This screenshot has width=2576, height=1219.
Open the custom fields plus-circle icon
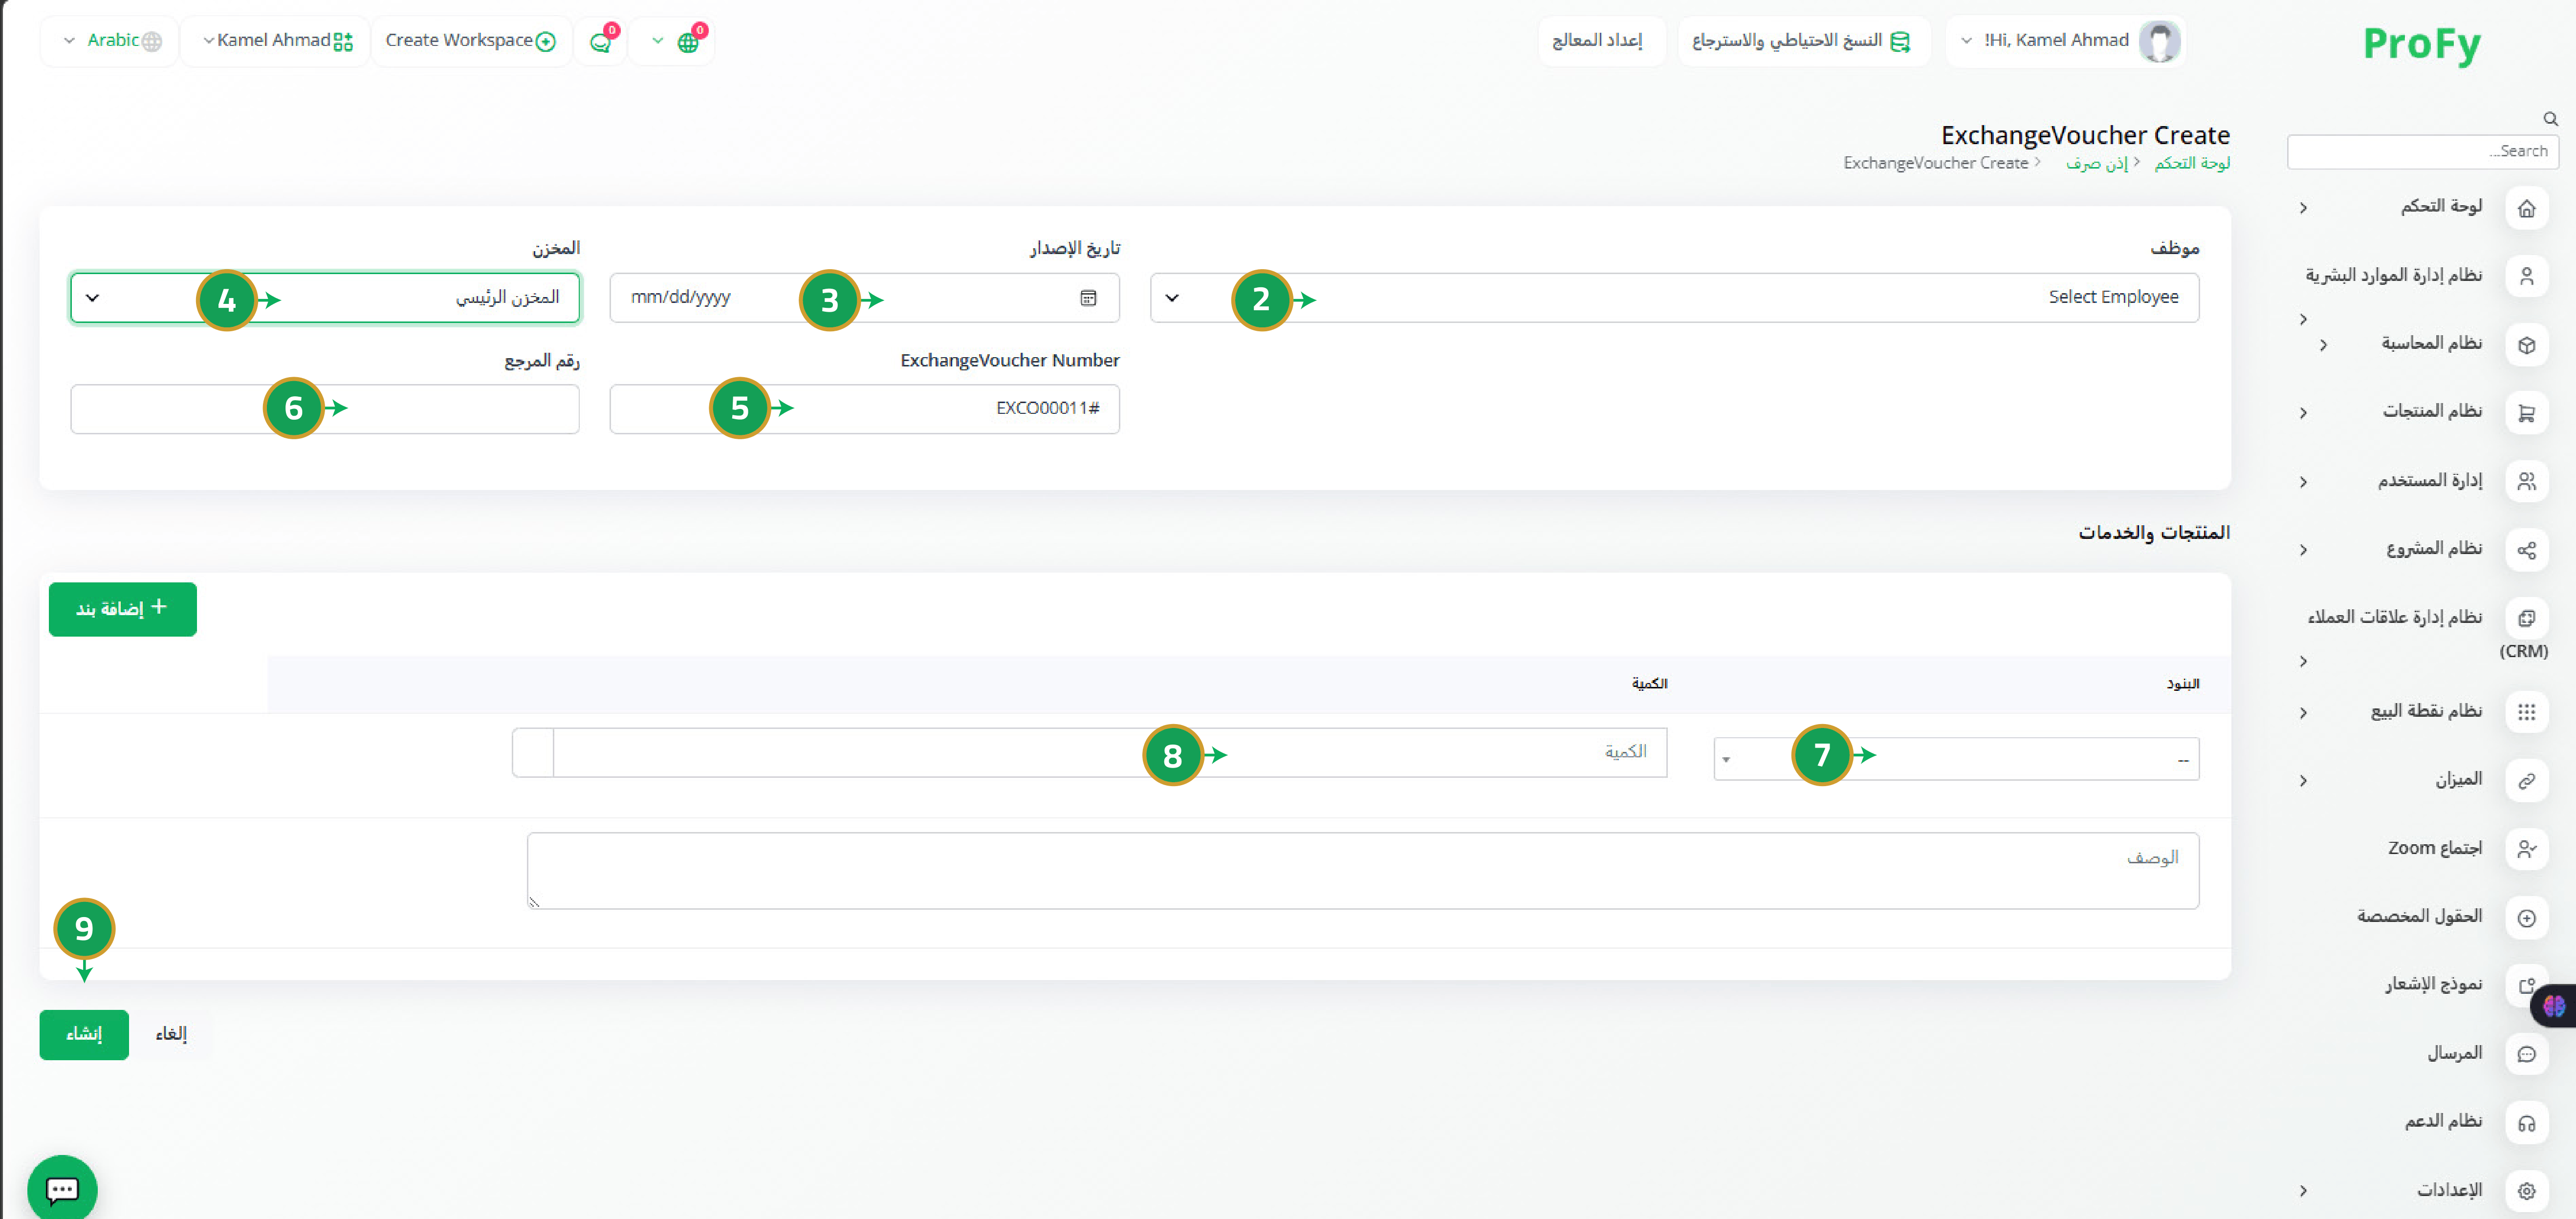(2526, 917)
